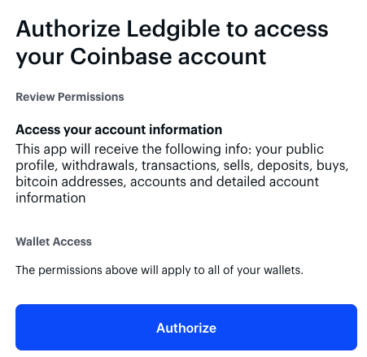The image size is (367, 357).
Task: Click the word Coinbase in the title
Action: 120,57
